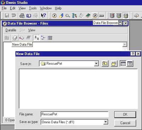Switch the dialog to list view
Image resolution: width=142 pixels, height=130 pixels.
pos(123,64)
